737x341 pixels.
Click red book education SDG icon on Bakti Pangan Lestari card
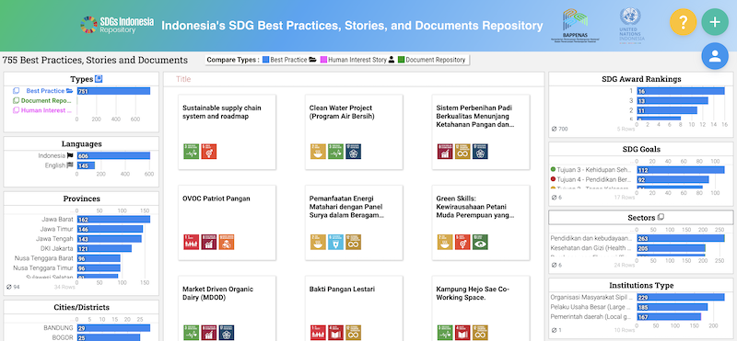pyautogui.click(x=335, y=333)
